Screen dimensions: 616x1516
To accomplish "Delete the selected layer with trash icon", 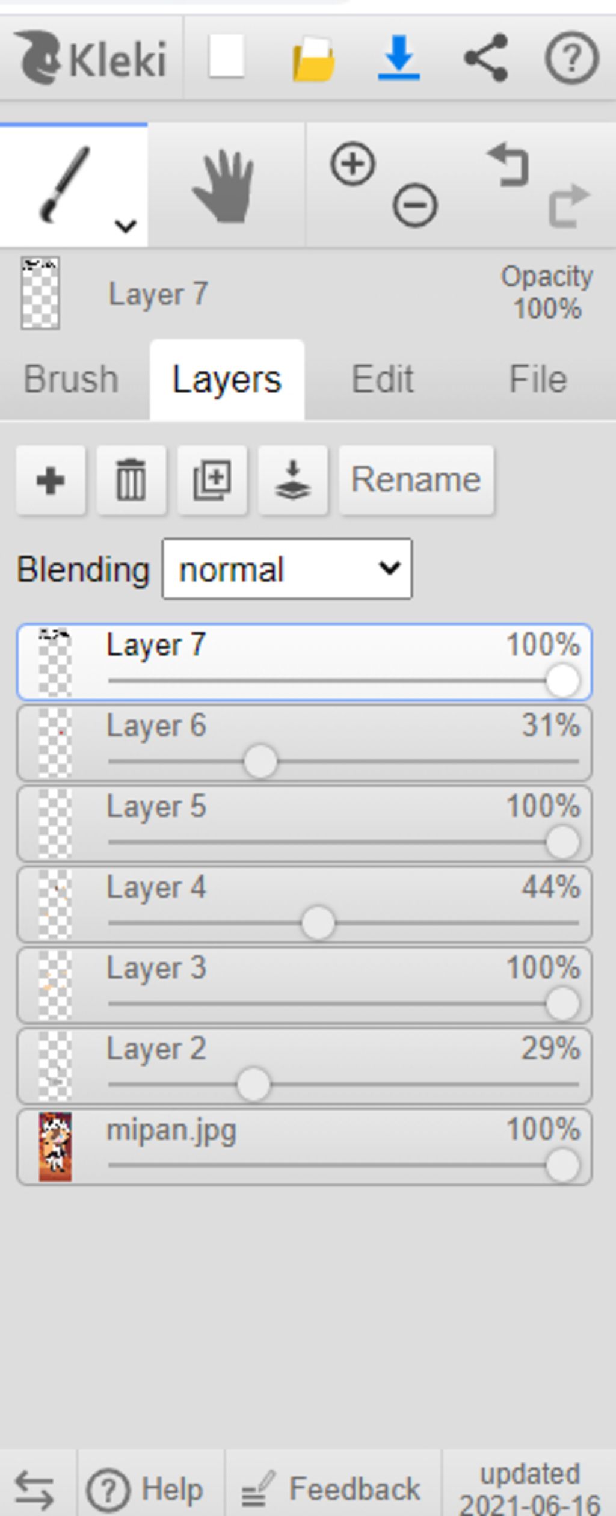I will tap(131, 480).
